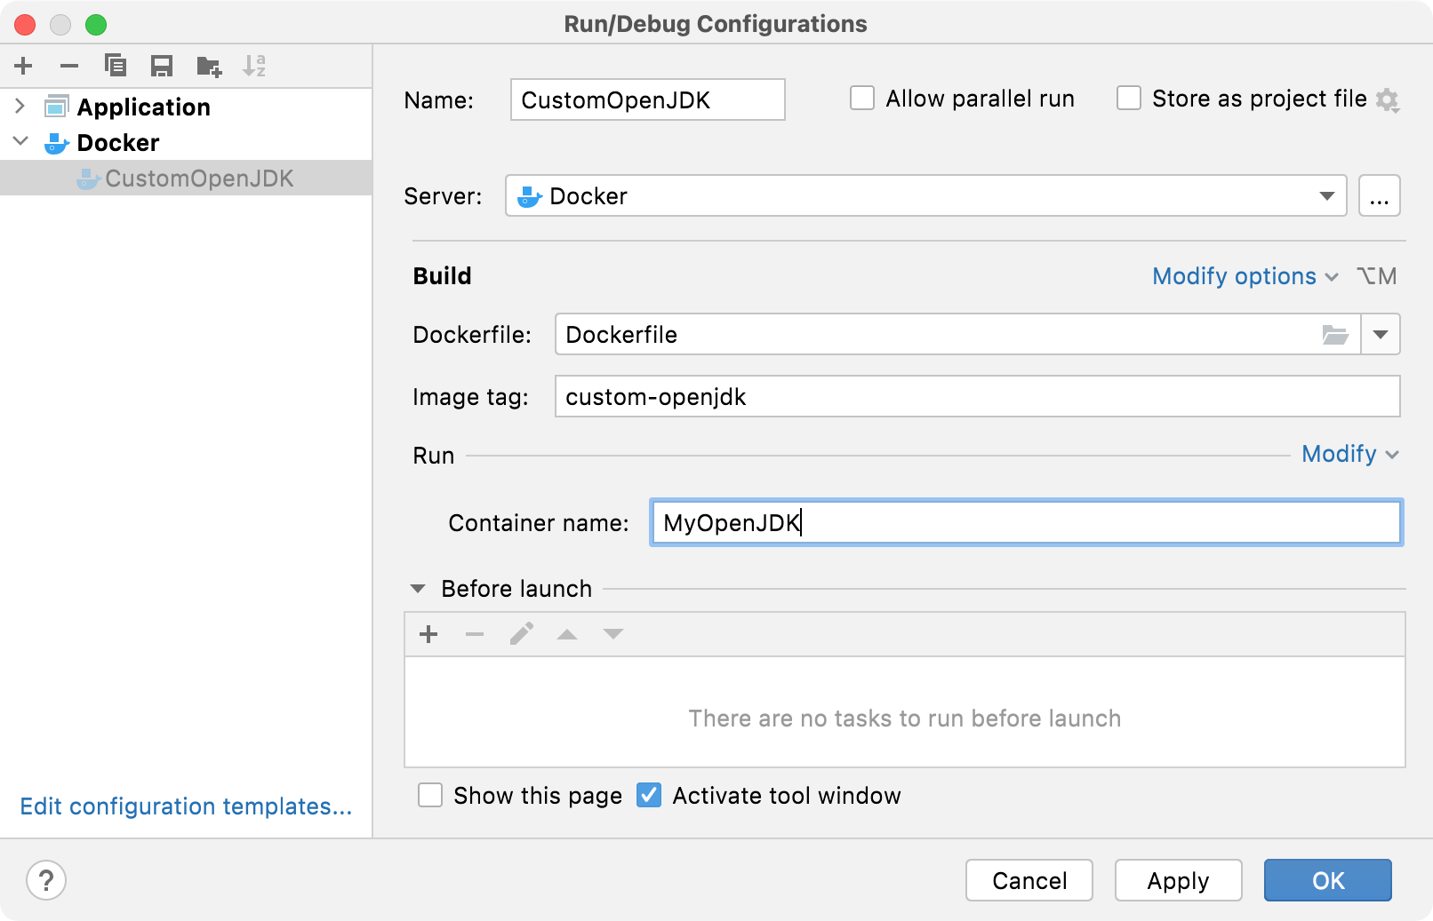Focus the Name input field
The image size is (1433, 921).
tap(648, 99)
